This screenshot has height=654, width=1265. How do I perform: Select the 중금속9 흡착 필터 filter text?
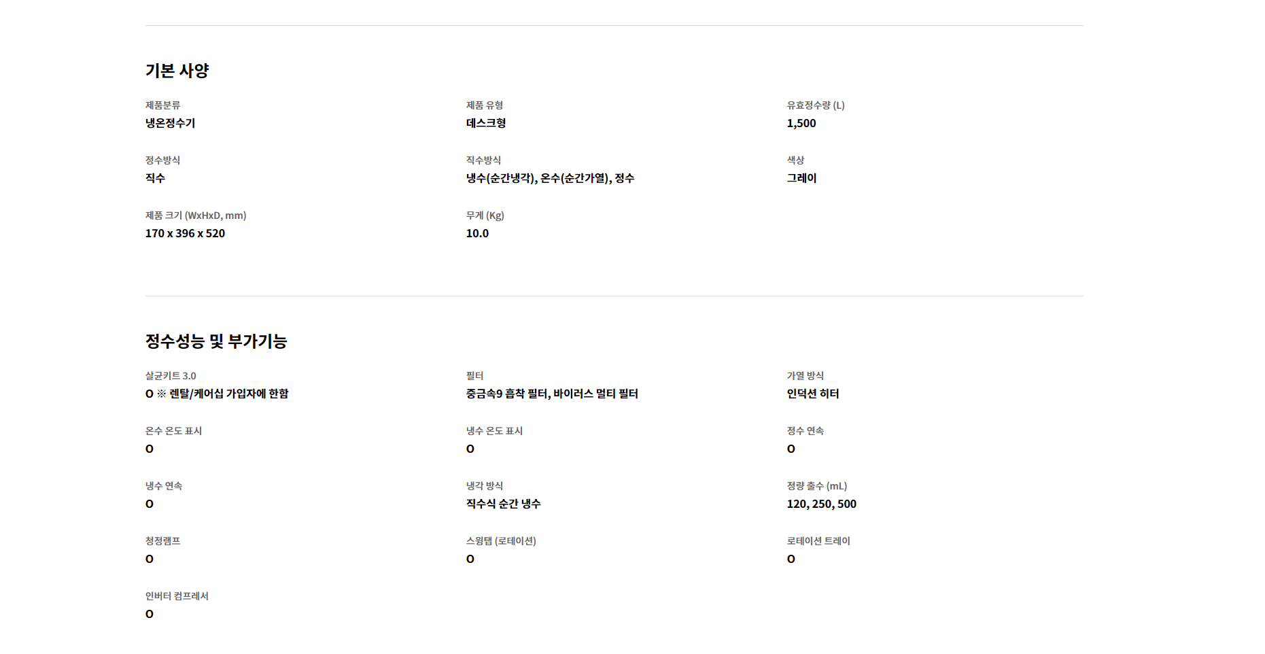click(506, 394)
